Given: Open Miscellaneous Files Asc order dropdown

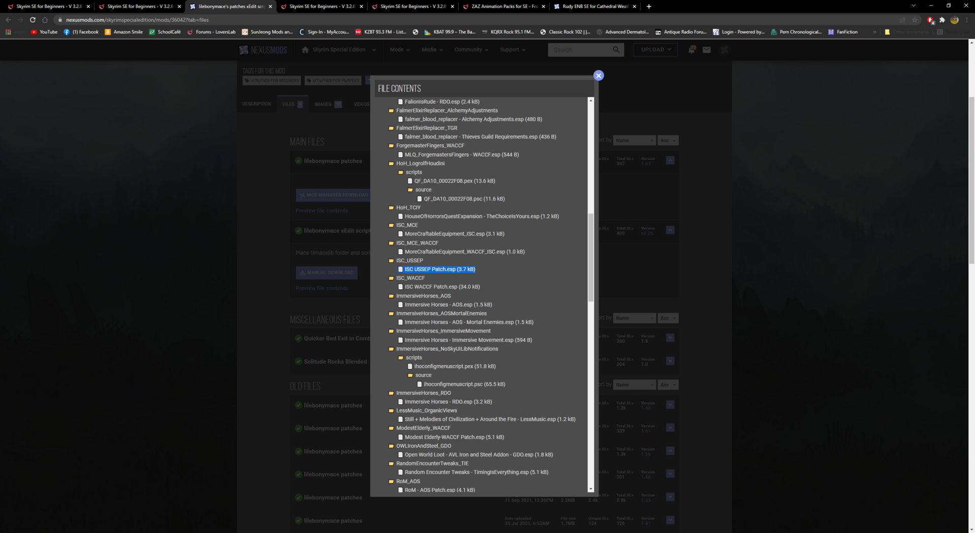Looking at the screenshot, I should tap(668, 318).
